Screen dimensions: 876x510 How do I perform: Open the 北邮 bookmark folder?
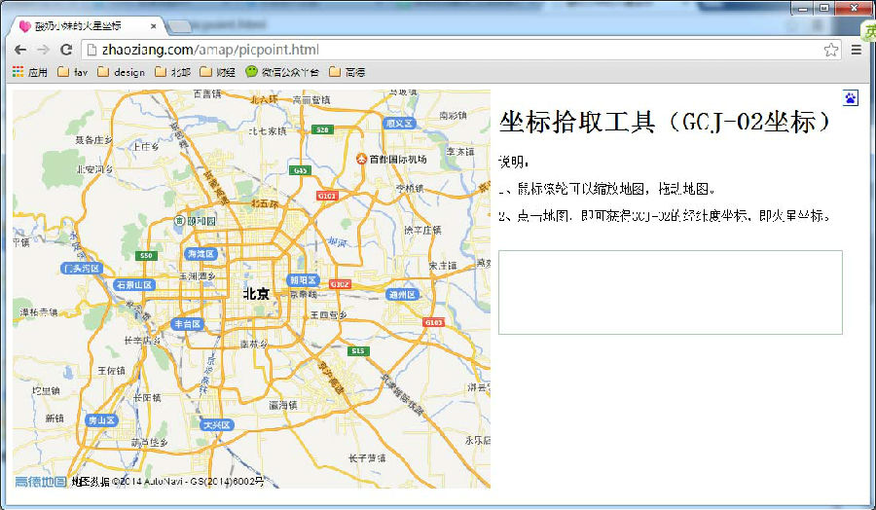173,72
